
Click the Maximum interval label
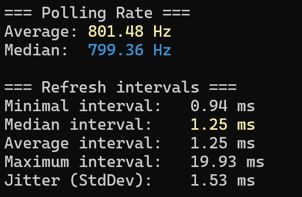click(x=82, y=161)
